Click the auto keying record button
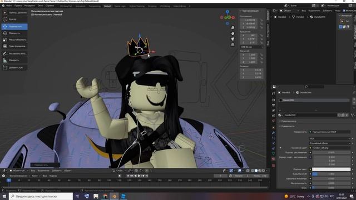 120,176
